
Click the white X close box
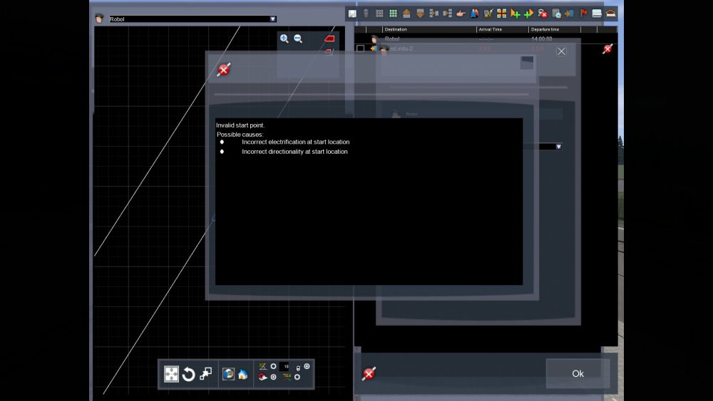click(562, 51)
